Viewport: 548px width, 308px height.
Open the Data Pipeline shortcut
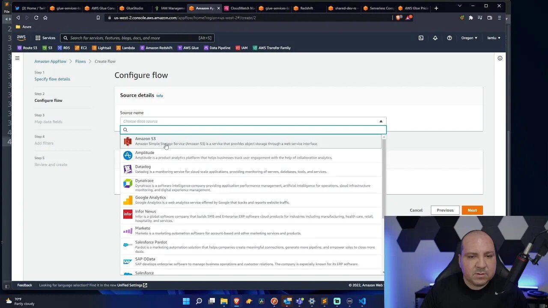217,48
